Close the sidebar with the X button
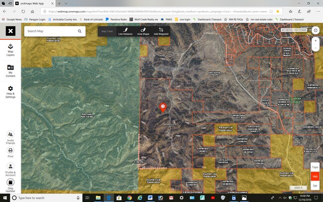The height and width of the screenshot is (202, 323). pyautogui.click(x=10, y=31)
